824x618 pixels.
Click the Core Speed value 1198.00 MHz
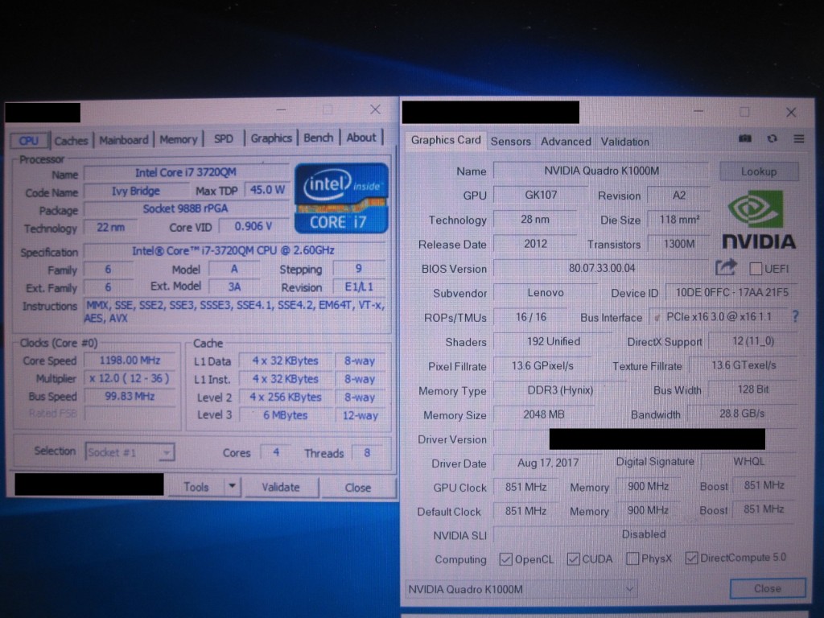point(130,360)
